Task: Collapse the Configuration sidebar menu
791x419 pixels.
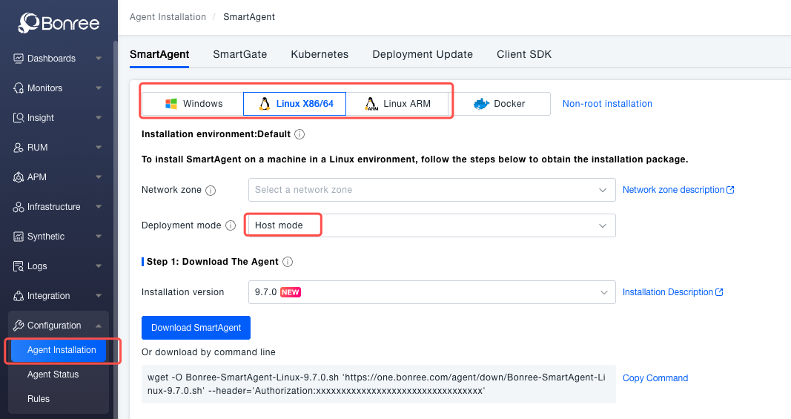Action: [99, 326]
